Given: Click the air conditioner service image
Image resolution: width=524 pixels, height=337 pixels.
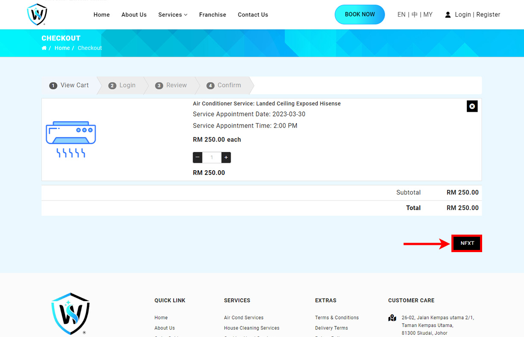Looking at the screenshot, I should 71,139.
